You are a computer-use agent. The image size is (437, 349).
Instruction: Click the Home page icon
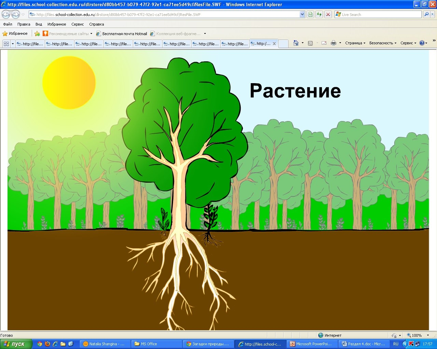[296, 43]
